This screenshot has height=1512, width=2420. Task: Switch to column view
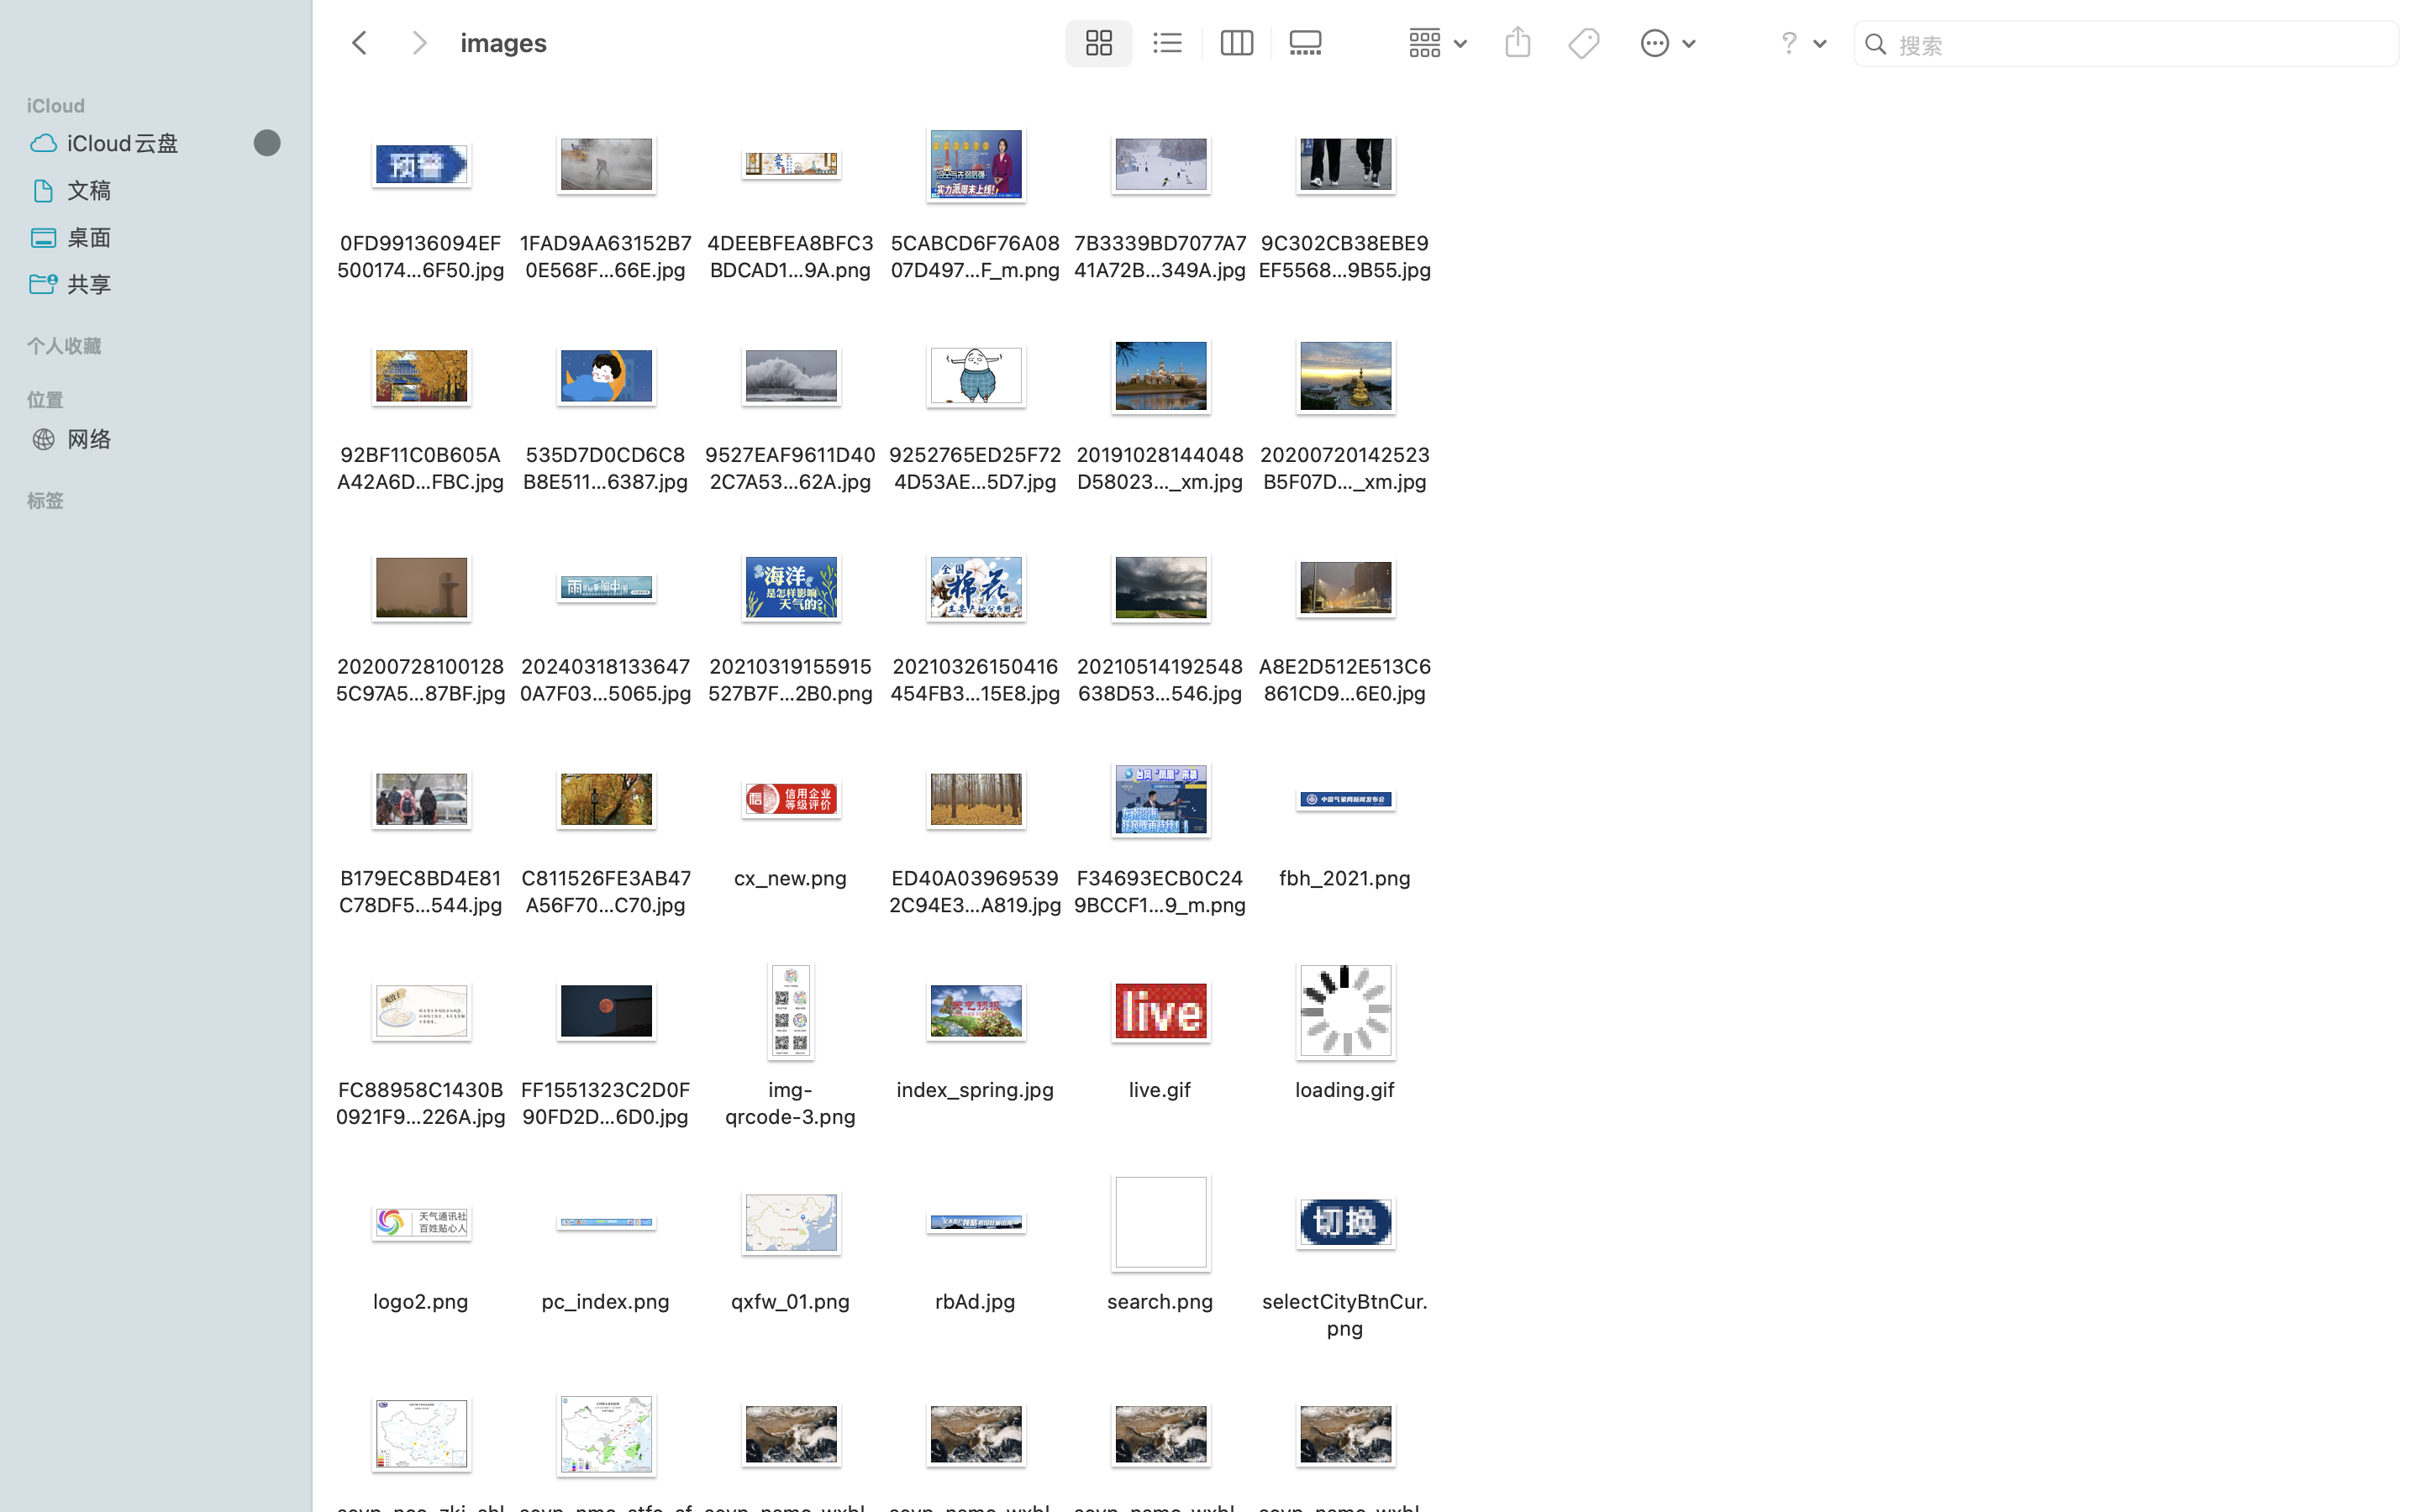1236,43
